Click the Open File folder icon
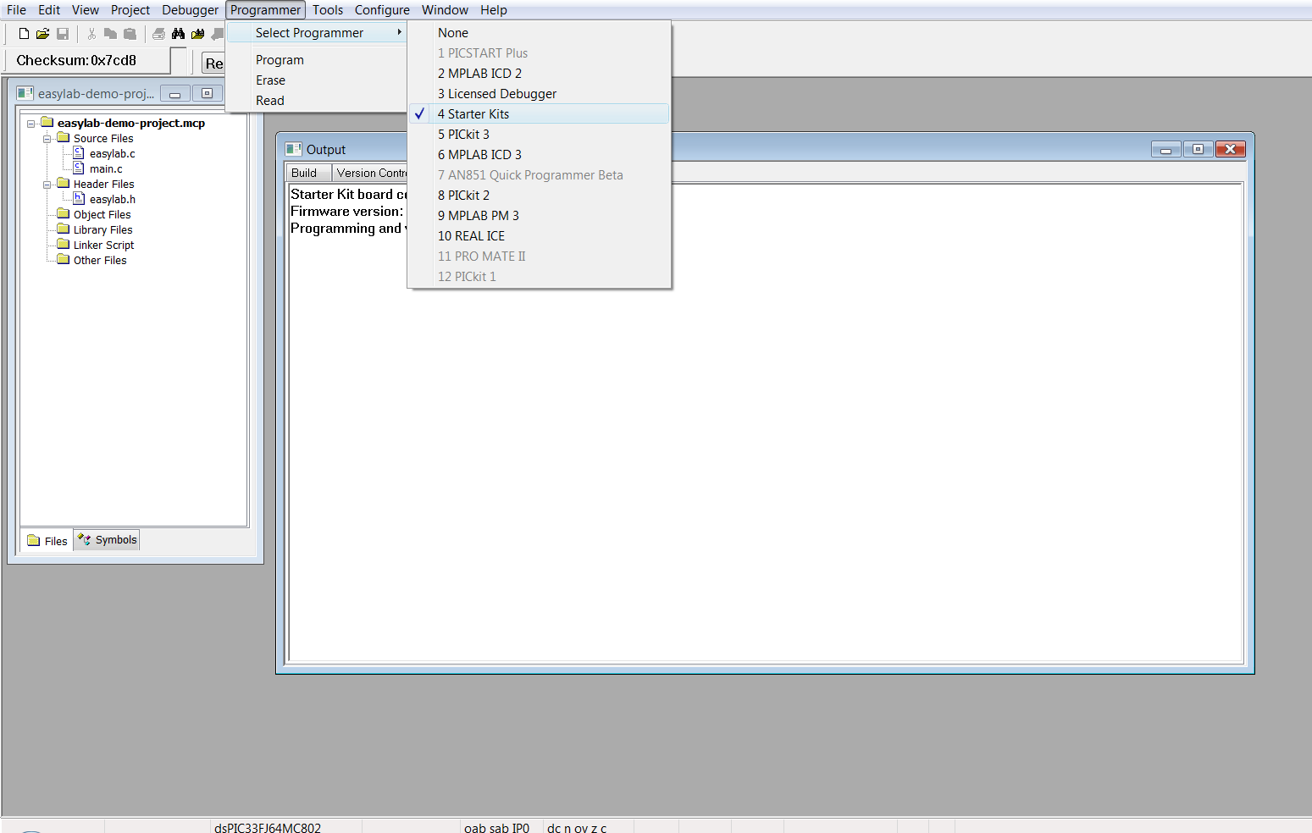1312x833 pixels. point(43,34)
